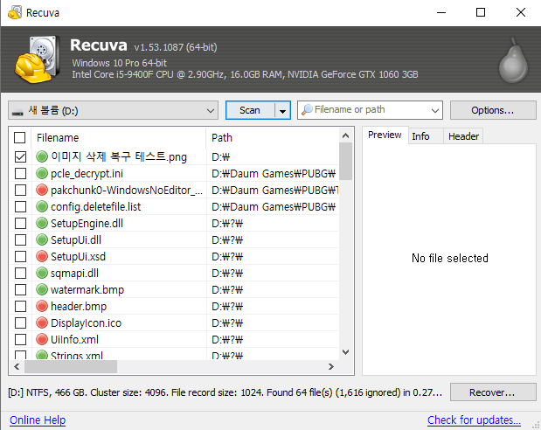
Task: Open the Options... dialog
Action: (x=493, y=110)
